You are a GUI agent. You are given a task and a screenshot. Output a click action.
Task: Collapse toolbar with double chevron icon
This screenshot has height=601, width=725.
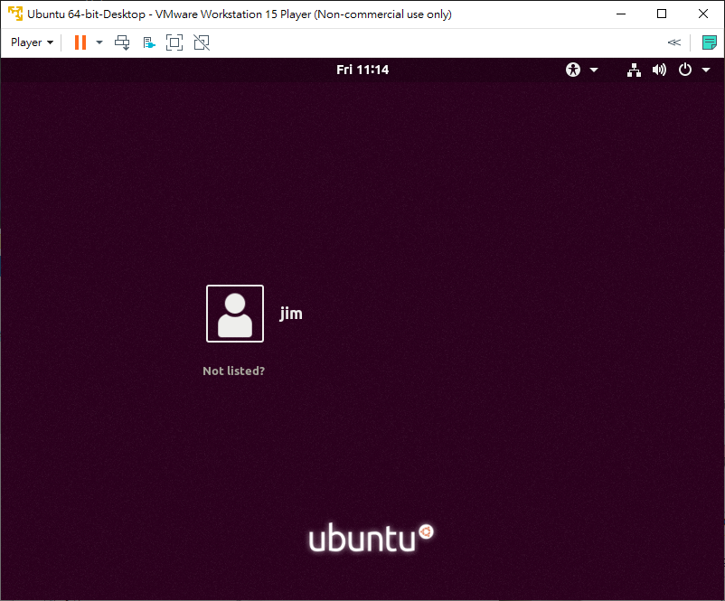coord(674,42)
